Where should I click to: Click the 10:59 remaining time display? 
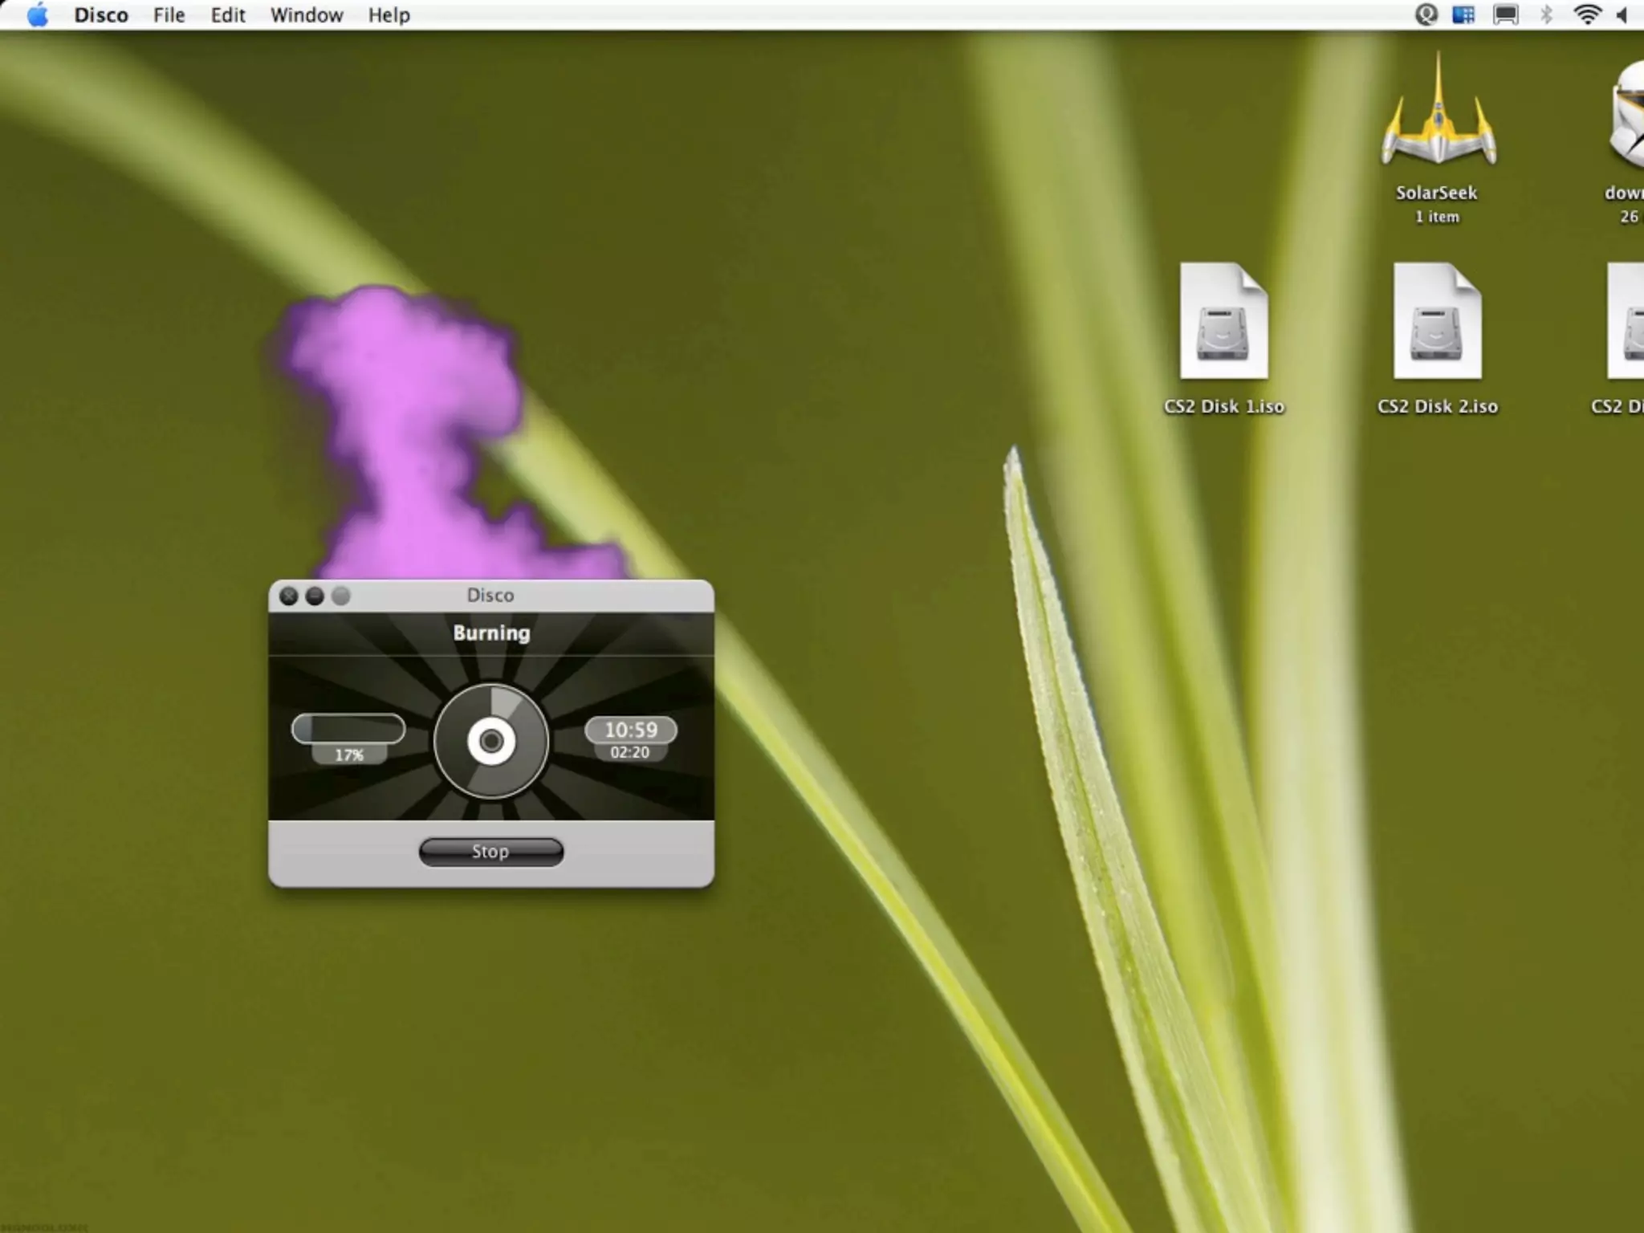(630, 730)
